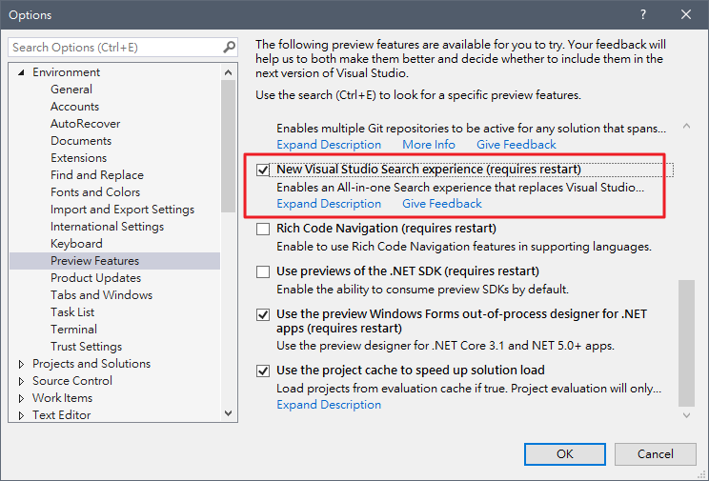Click features list scroll down arrow
The width and height of the screenshot is (709, 481).
[x=686, y=415]
